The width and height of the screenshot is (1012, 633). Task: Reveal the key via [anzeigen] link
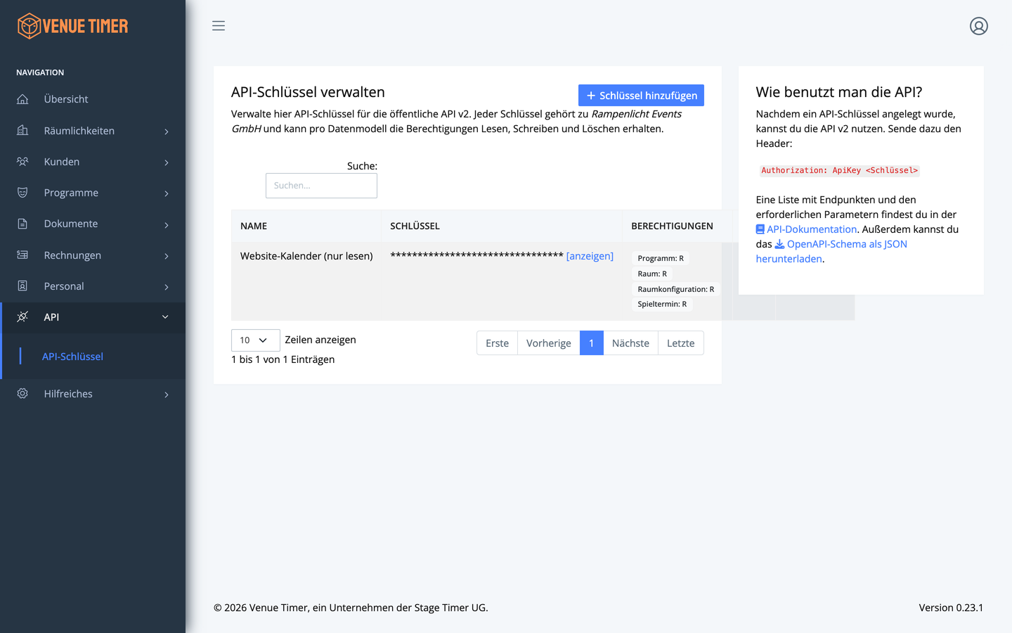pyautogui.click(x=590, y=256)
